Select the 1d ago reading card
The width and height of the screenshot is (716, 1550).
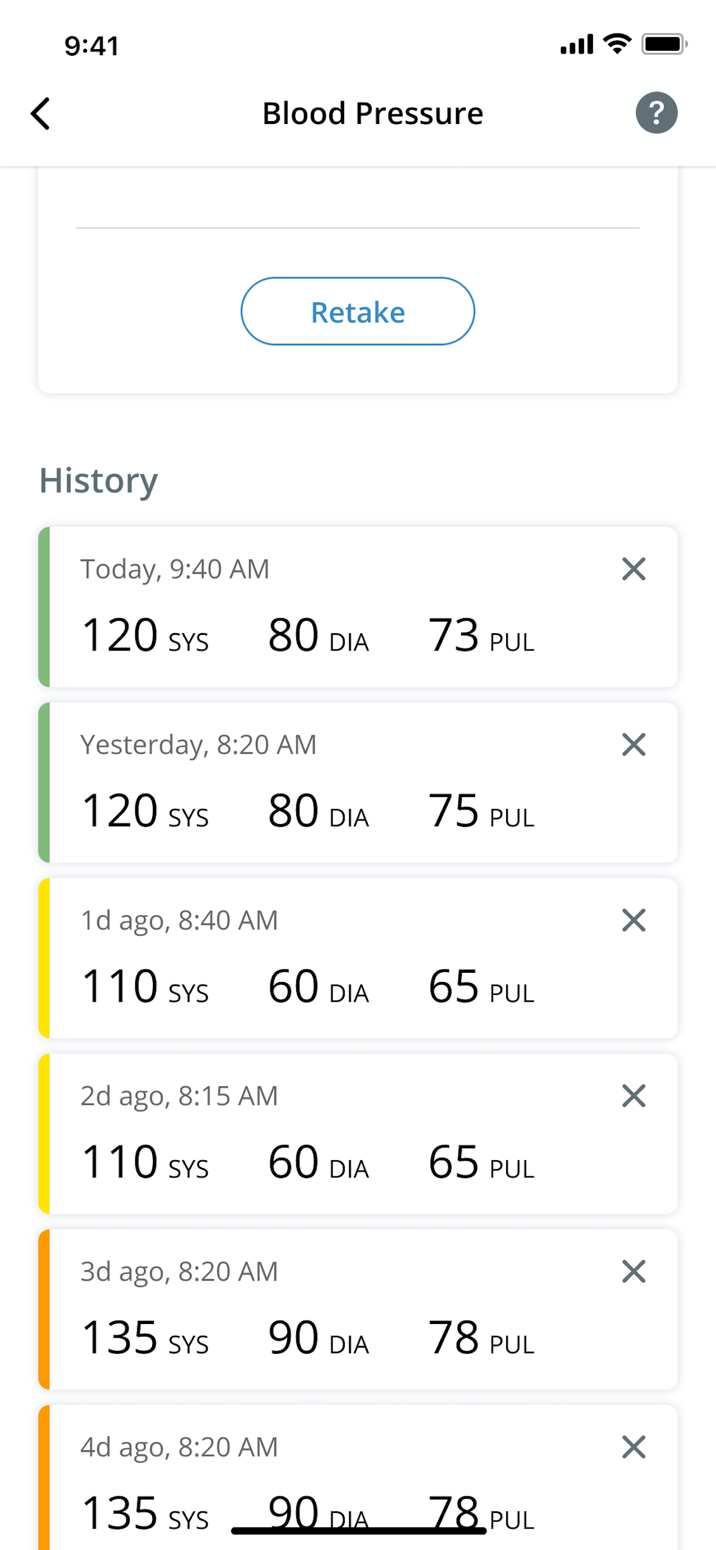(x=358, y=958)
